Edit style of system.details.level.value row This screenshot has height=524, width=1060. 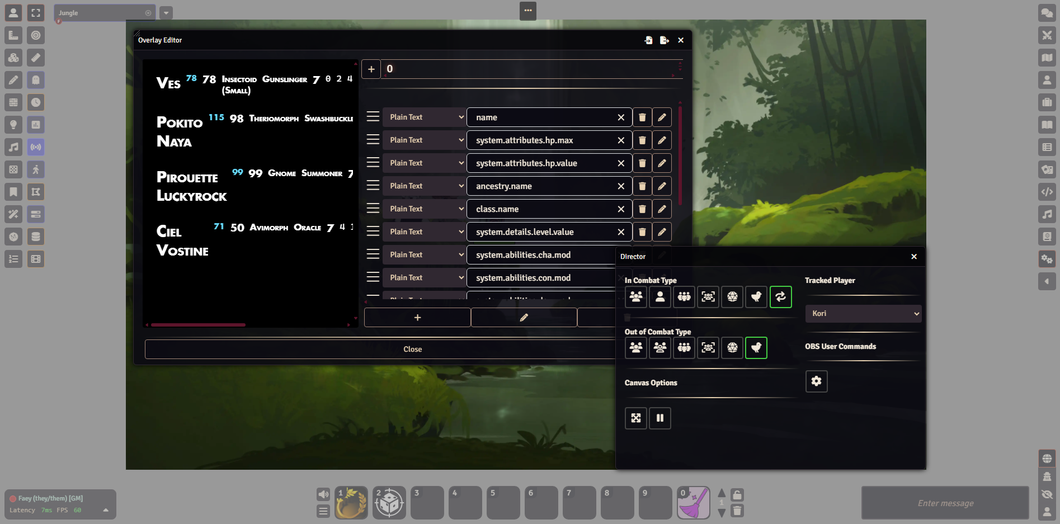point(662,232)
